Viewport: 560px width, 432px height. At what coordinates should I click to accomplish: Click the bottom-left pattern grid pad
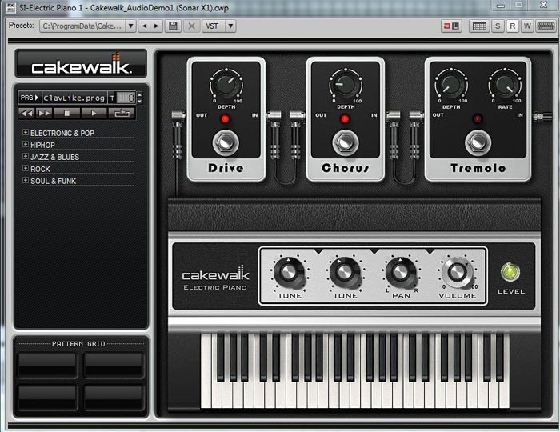click(x=47, y=397)
